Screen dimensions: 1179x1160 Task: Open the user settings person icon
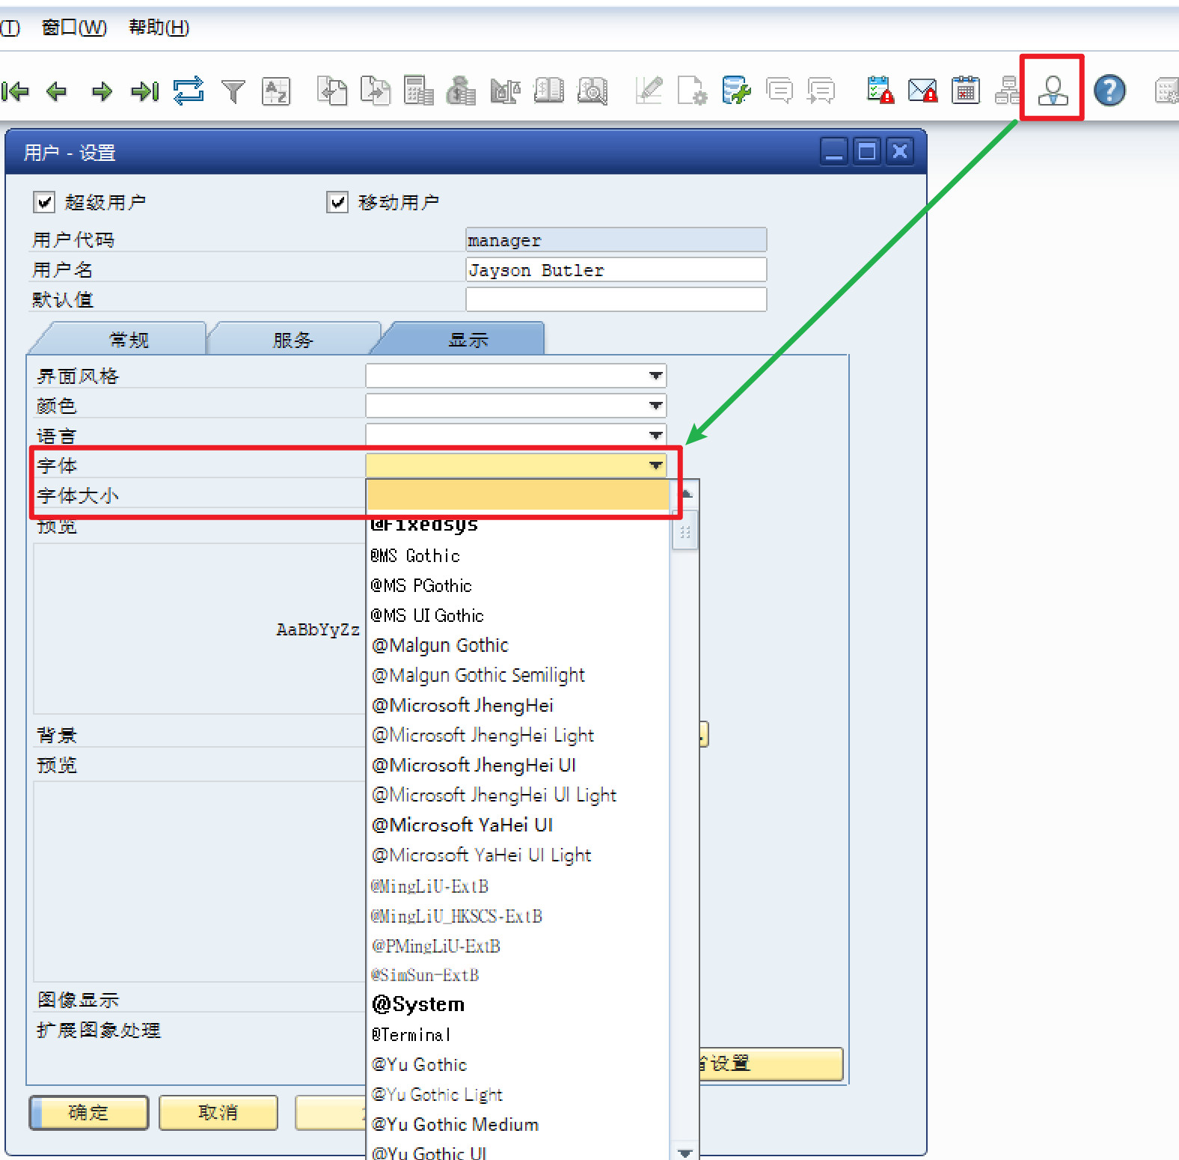coord(1053,91)
